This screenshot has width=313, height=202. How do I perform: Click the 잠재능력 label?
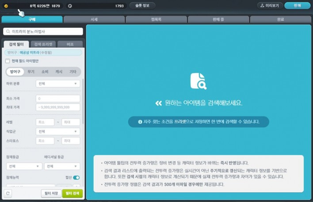[12, 177]
